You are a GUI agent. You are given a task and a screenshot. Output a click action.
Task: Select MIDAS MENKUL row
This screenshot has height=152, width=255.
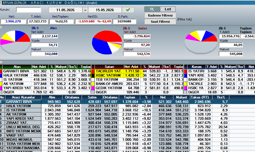click(x=115, y=140)
